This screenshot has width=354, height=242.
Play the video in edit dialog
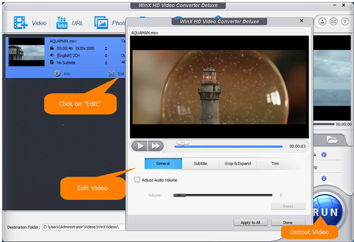[x=140, y=146]
